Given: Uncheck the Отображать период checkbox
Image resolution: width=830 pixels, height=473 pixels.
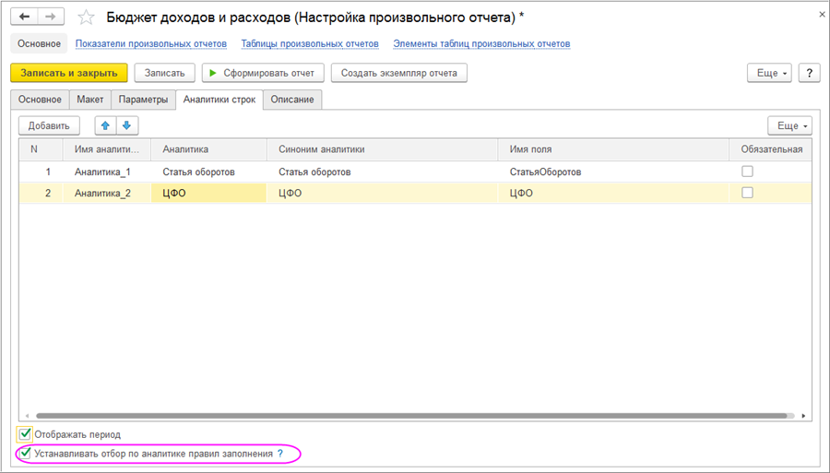Looking at the screenshot, I should pyautogui.click(x=25, y=434).
